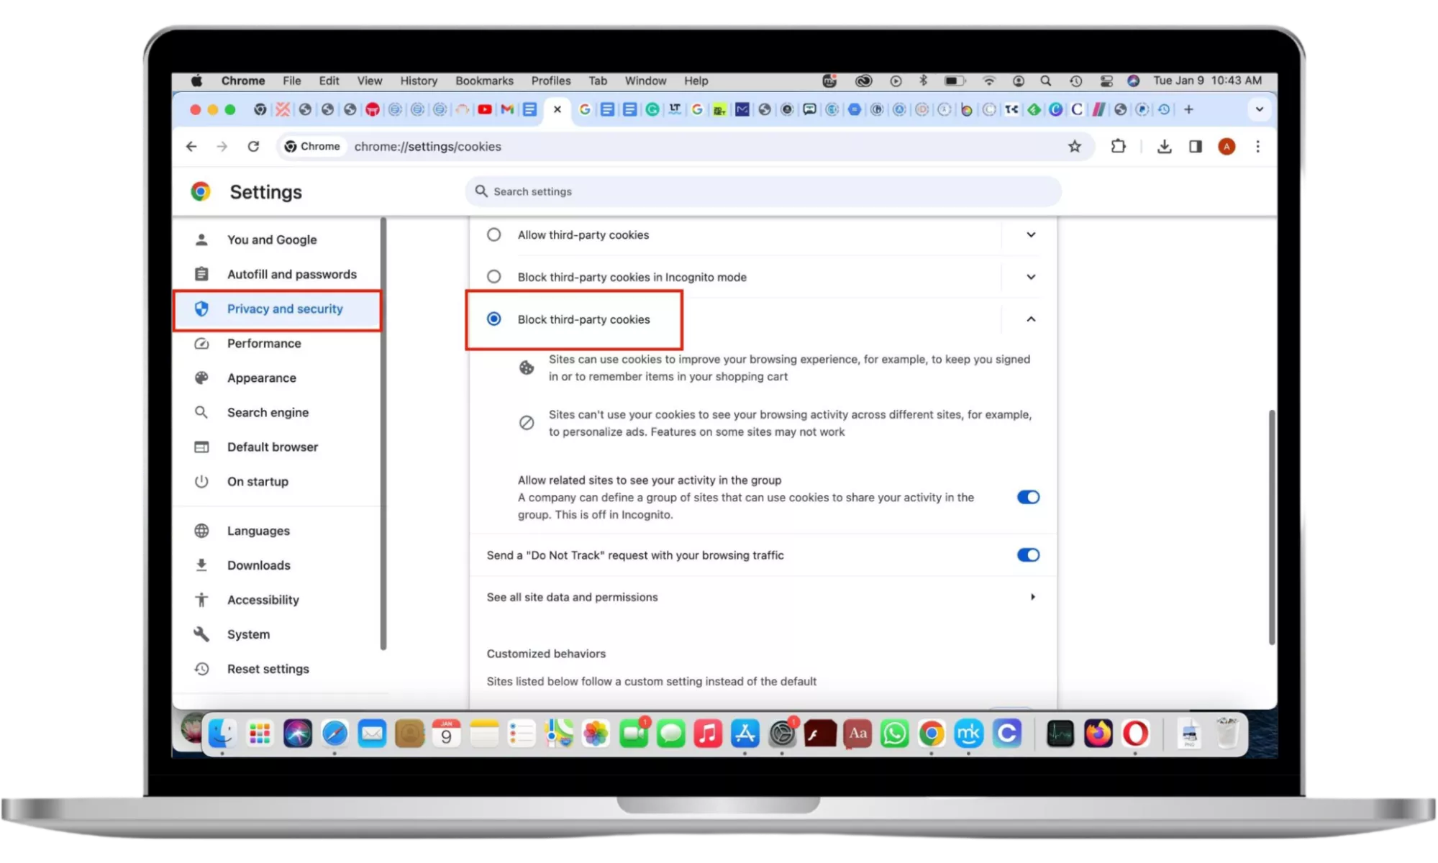The width and height of the screenshot is (1438, 863).
Task: Open the profile avatar A
Action: [x=1227, y=147]
